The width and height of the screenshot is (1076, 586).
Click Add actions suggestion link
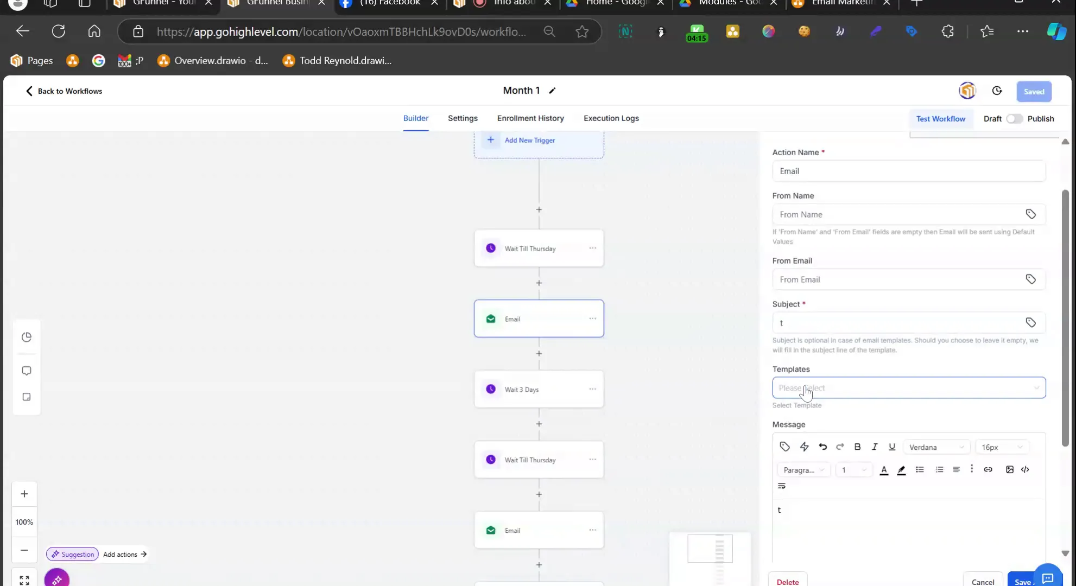pos(125,554)
